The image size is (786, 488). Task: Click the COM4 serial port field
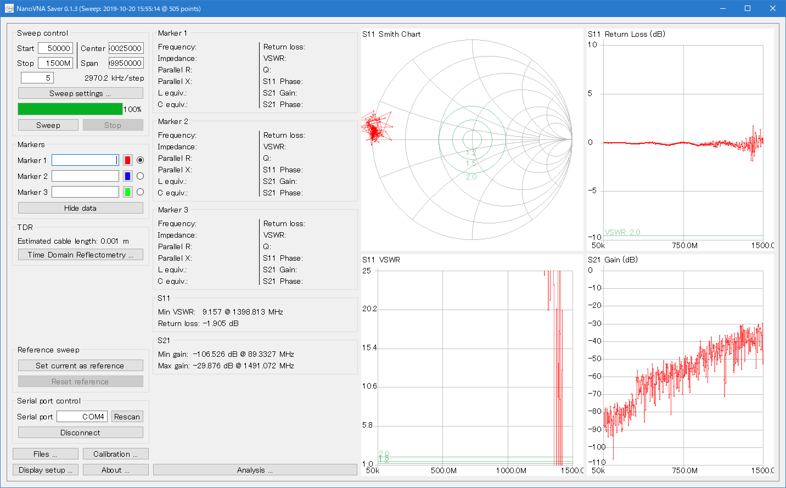coord(82,417)
